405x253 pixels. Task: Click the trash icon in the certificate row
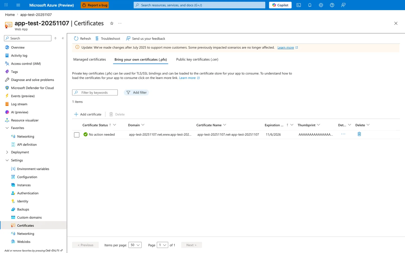(x=359, y=134)
